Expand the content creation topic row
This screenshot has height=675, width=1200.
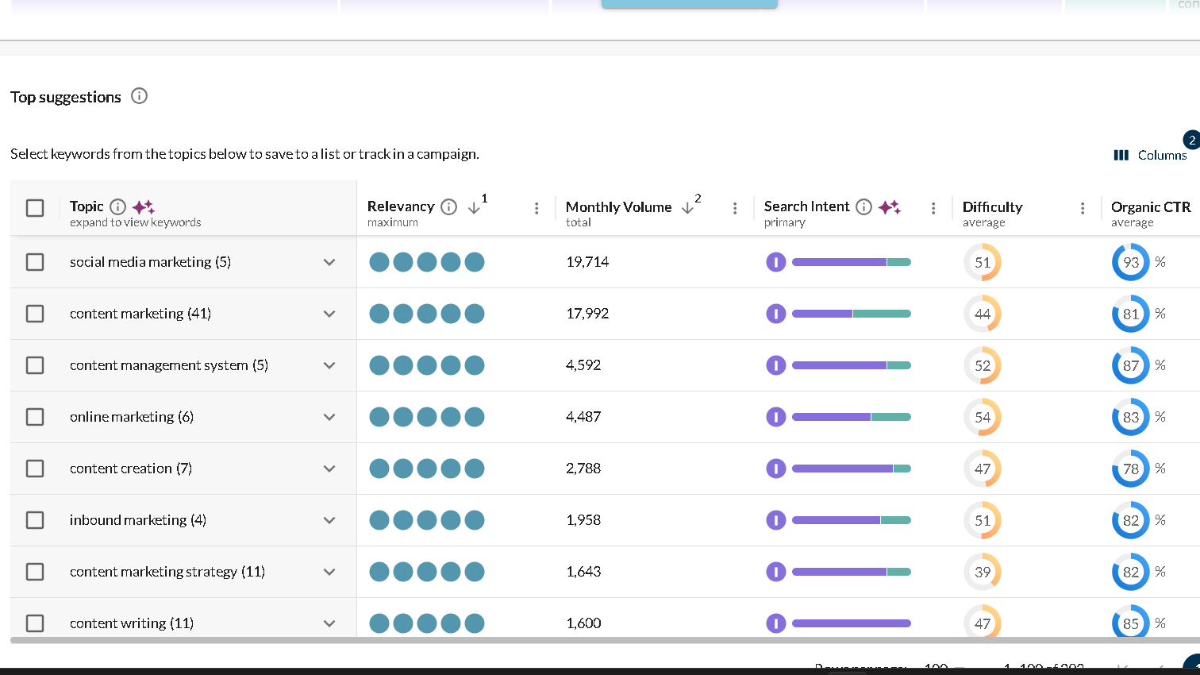329,469
